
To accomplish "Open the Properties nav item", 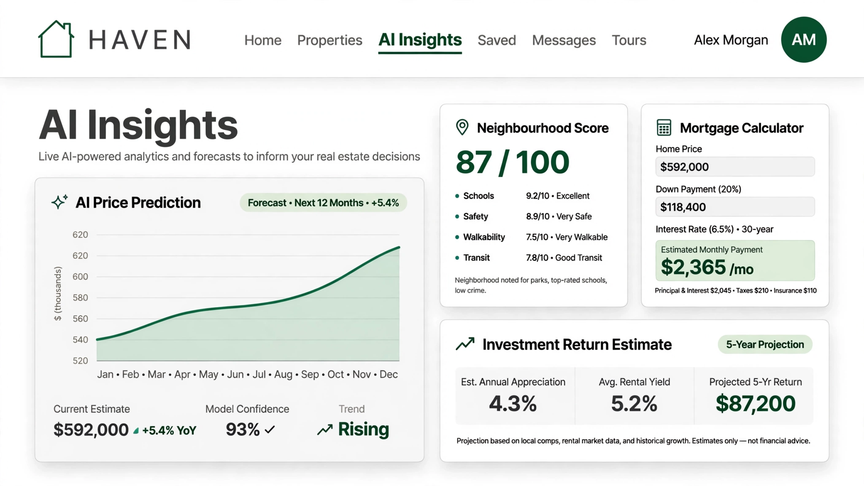I will pos(329,40).
